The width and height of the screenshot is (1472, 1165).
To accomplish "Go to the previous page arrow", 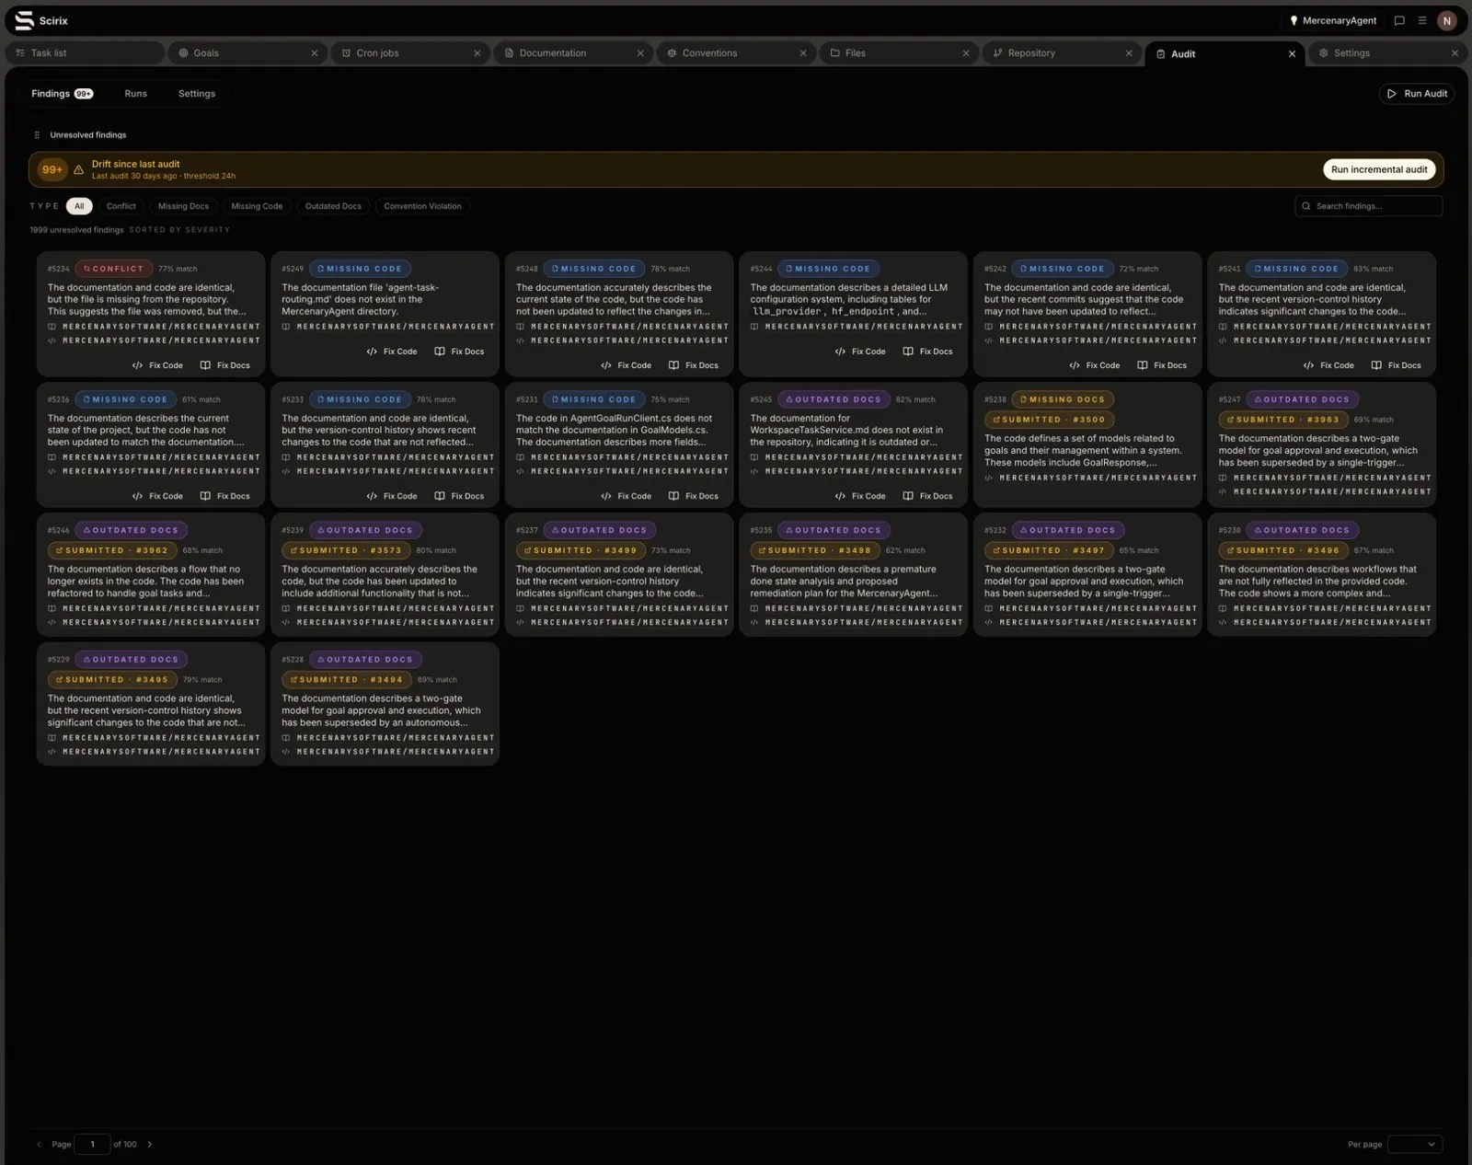I will [39, 1145].
